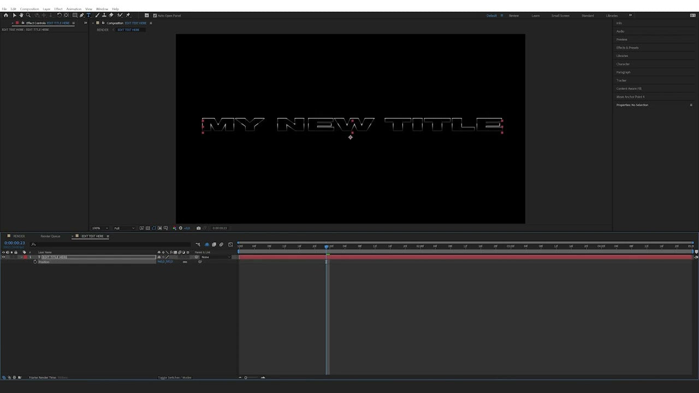Image resolution: width=699 pixels, height=393 pixels.
Task: Select the Hand tool
Action: [x=21, y=15]
